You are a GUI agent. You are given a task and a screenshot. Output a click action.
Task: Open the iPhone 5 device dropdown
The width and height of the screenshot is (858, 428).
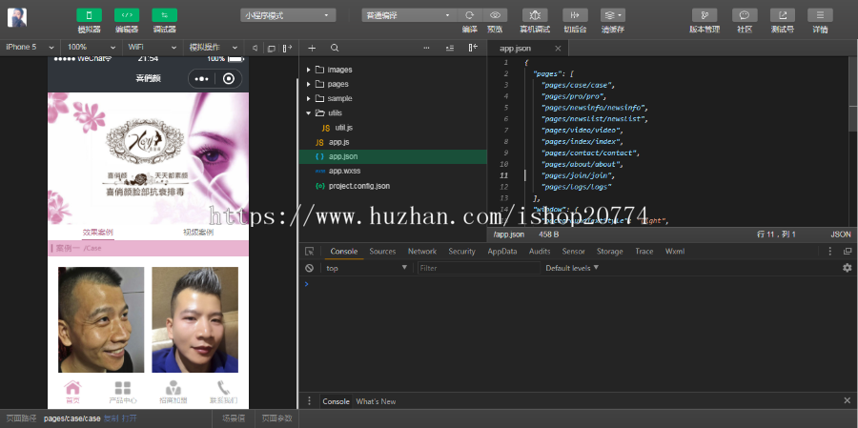click(31, 47)
